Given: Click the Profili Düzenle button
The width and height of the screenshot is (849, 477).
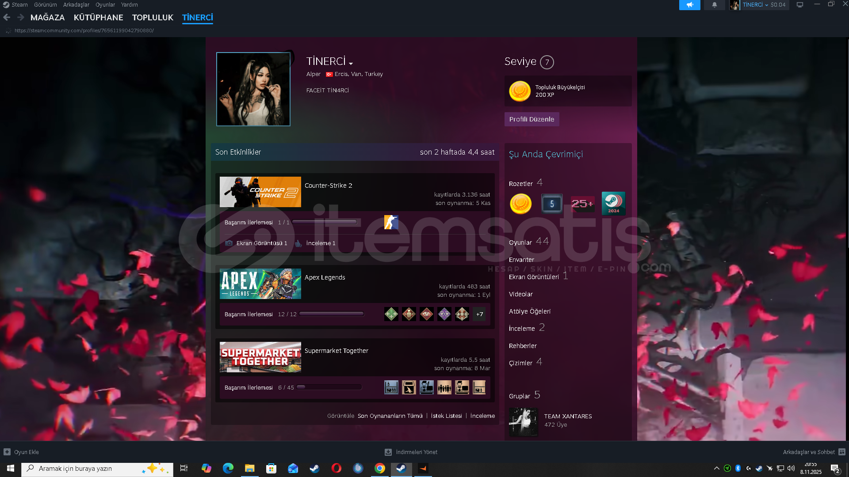Looking at the screenshot, I should click(532, 119).
